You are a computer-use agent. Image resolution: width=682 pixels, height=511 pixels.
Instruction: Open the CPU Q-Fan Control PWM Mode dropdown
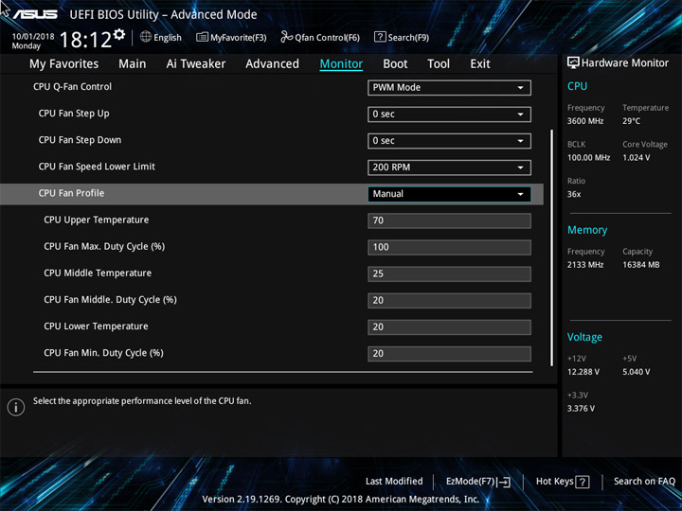[449, 88]
